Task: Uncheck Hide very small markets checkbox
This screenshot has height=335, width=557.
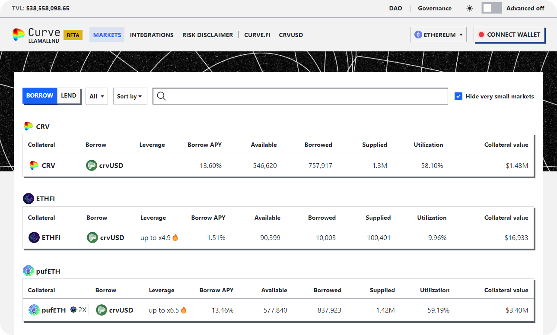Action: pos(458,96)
